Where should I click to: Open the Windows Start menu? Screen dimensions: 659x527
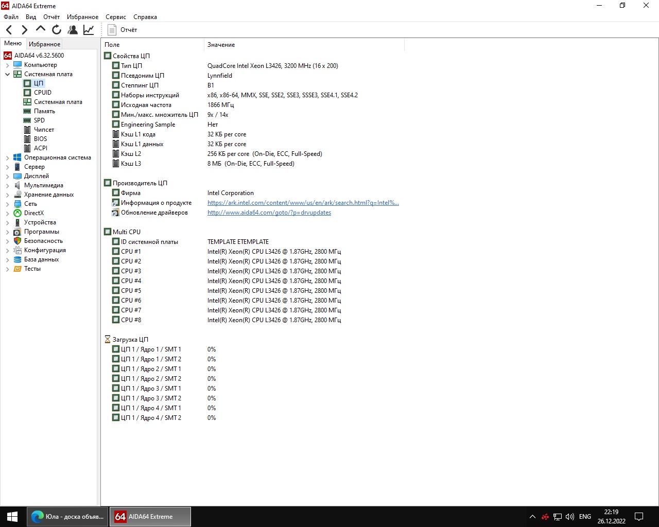point(12,517)
